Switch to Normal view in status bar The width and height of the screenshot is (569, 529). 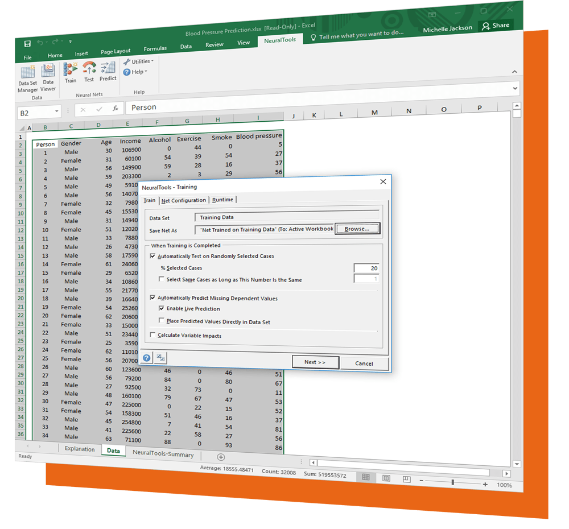coord(366,477)
